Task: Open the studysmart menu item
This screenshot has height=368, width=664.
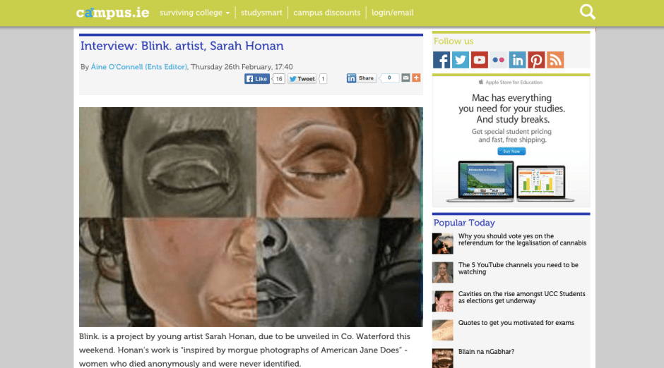Action: pyautogui.click(x=261, y=13)
